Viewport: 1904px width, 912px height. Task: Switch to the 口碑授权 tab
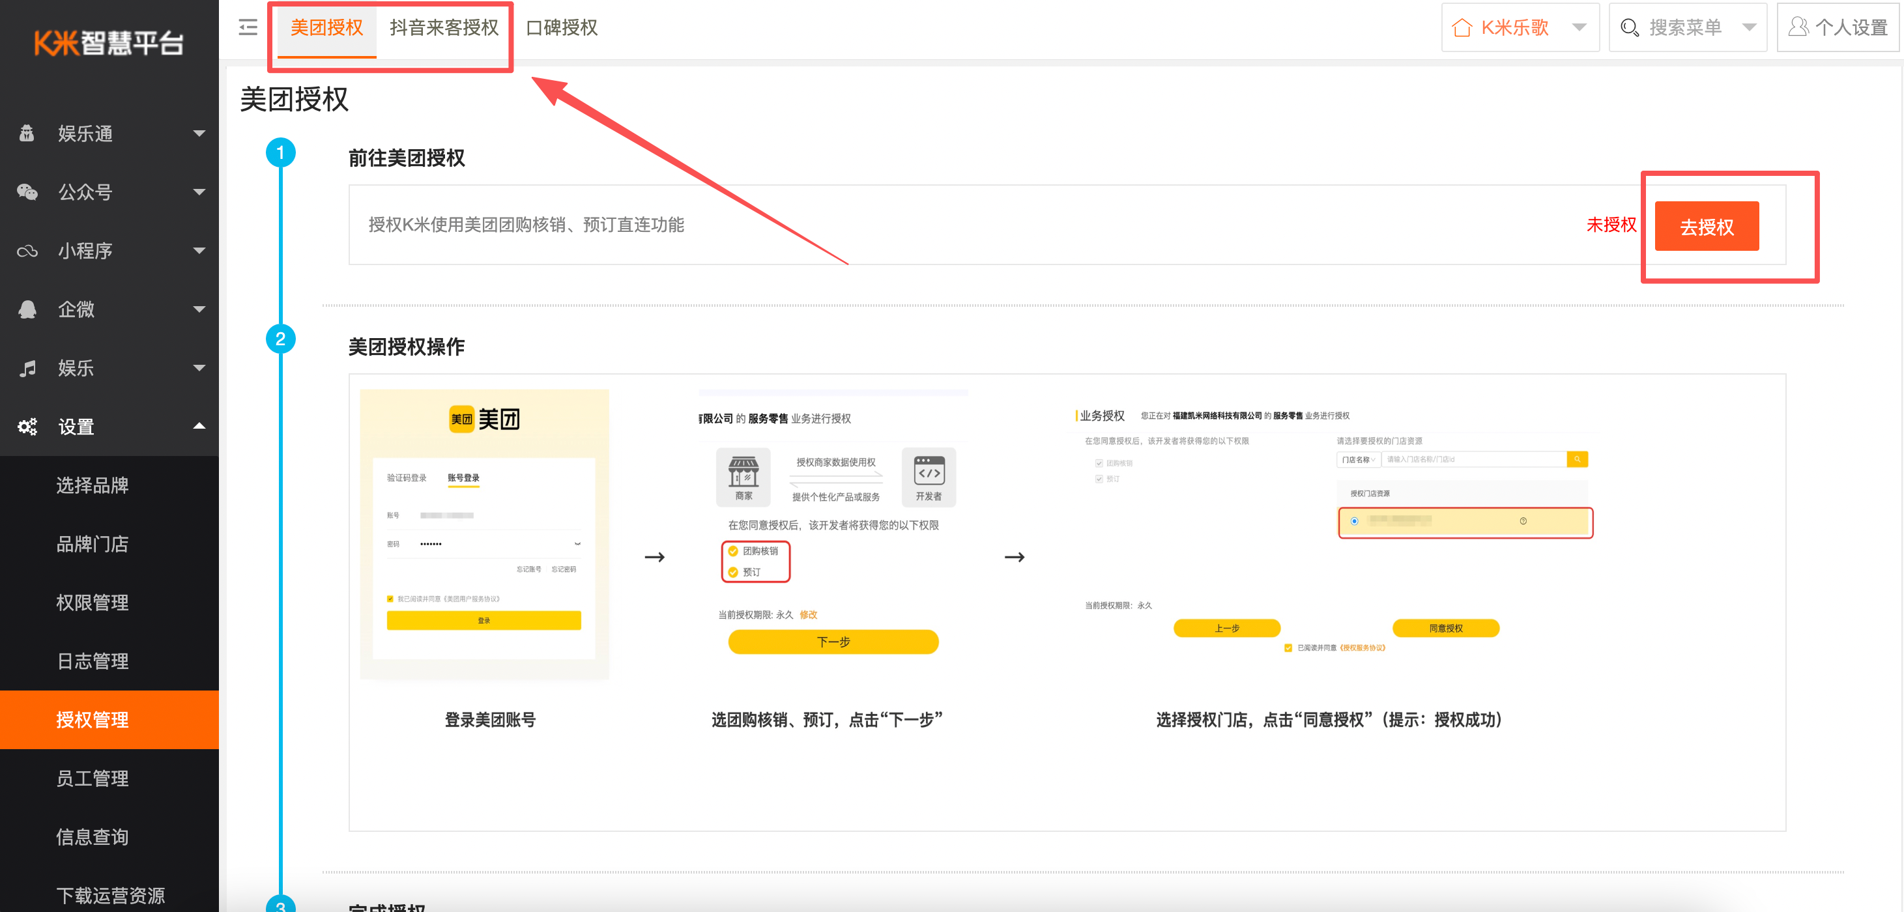pyautogui.click(x=561, y=29)
